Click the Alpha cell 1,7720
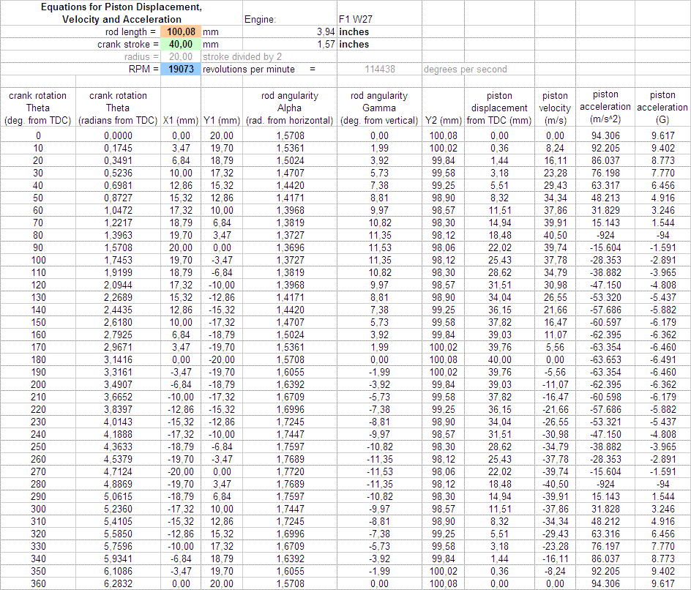 coord(290,471)
